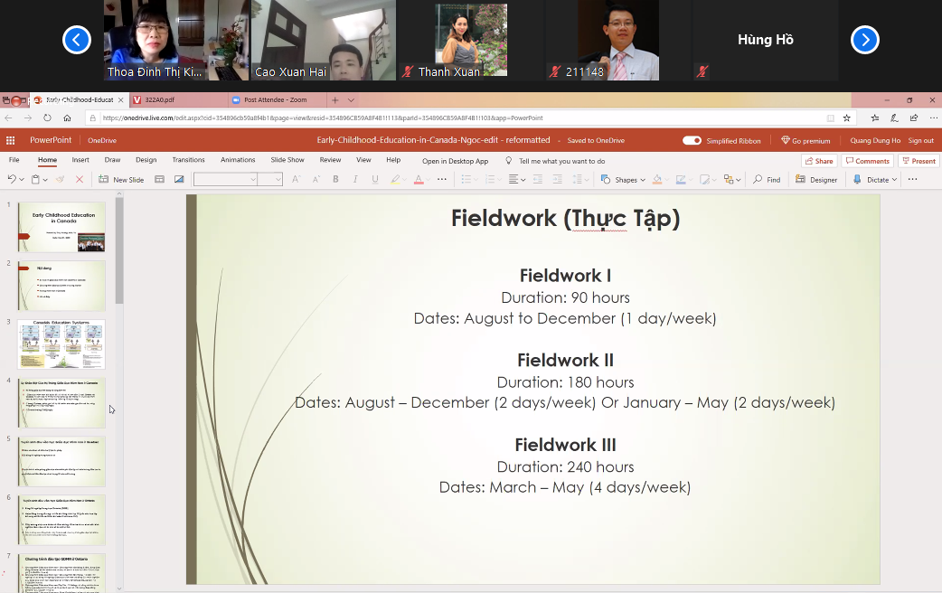942x593 pixels.
Task: Open the app launcher waffle icon
Action: tap(10, 140)
